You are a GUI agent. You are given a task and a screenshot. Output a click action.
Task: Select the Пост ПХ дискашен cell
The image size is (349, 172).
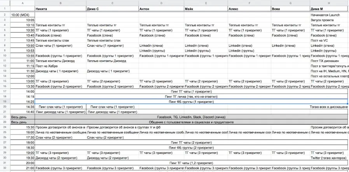(x=330, y=61)
